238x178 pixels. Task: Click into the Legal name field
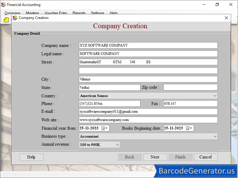pyautogui.click(x=148, y=54)
